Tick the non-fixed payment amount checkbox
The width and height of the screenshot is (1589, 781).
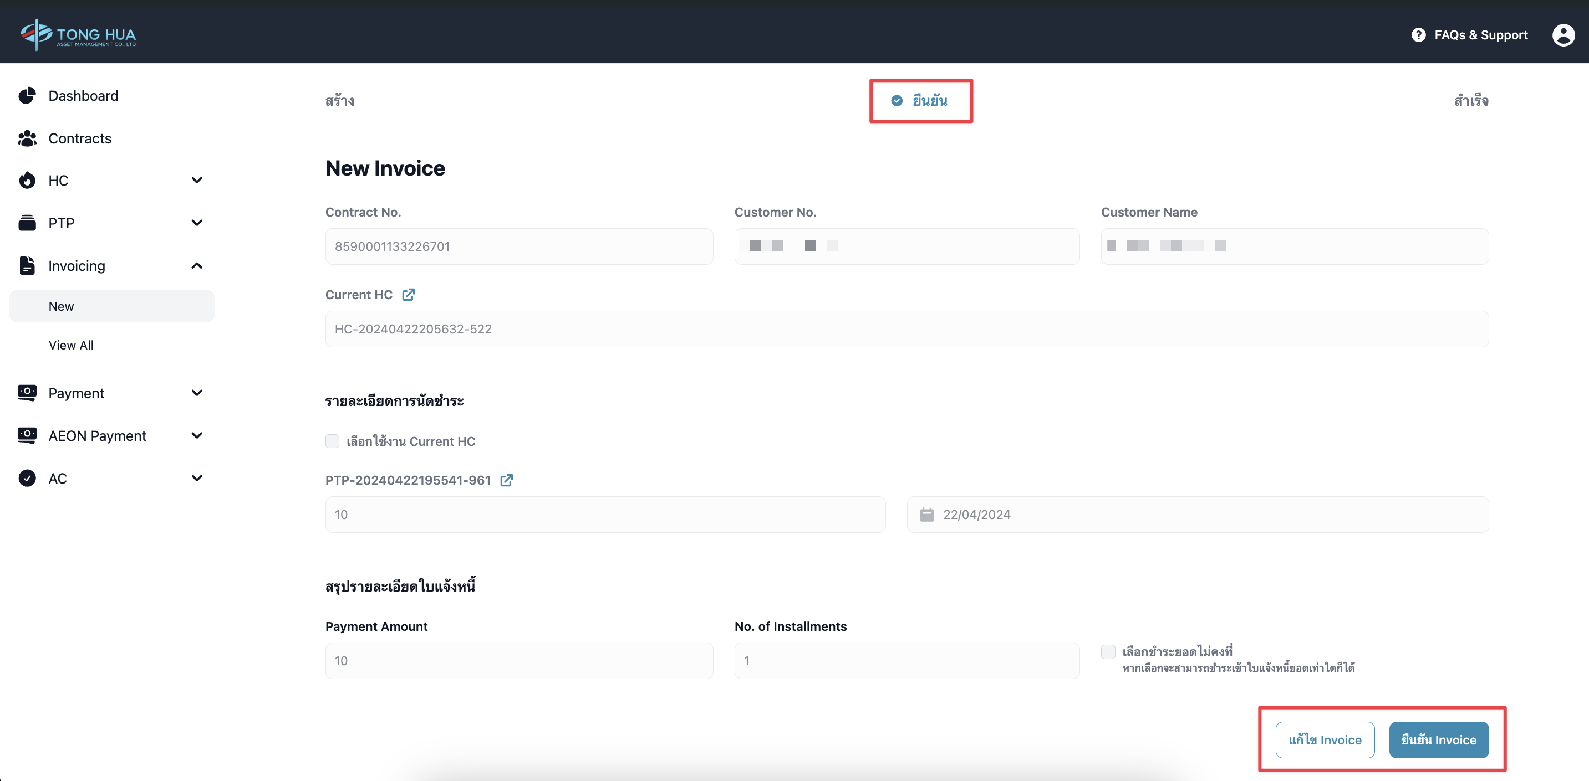(1108, 651)
